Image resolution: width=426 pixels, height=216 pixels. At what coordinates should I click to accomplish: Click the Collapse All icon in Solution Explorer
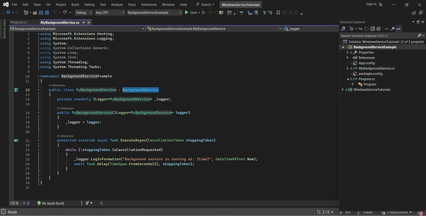(x=373, y=28)
